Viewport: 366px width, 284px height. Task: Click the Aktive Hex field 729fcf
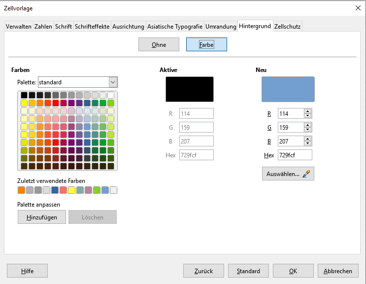[197, 155]
